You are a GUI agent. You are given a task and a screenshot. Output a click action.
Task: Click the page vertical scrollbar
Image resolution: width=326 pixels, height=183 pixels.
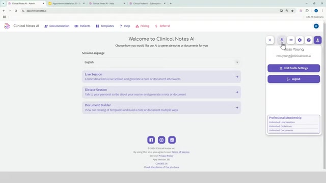[x=324, y=96]
